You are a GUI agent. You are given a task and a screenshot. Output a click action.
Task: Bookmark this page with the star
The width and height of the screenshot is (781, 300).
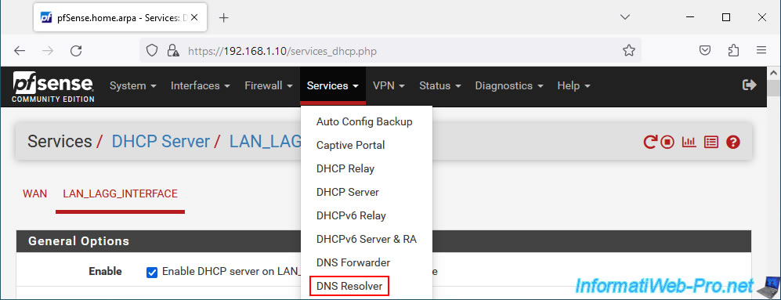coord(628,50)
